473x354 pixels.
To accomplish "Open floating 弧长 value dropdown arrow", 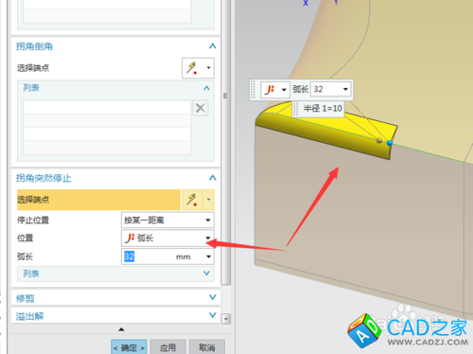I will tap(345, 89).
